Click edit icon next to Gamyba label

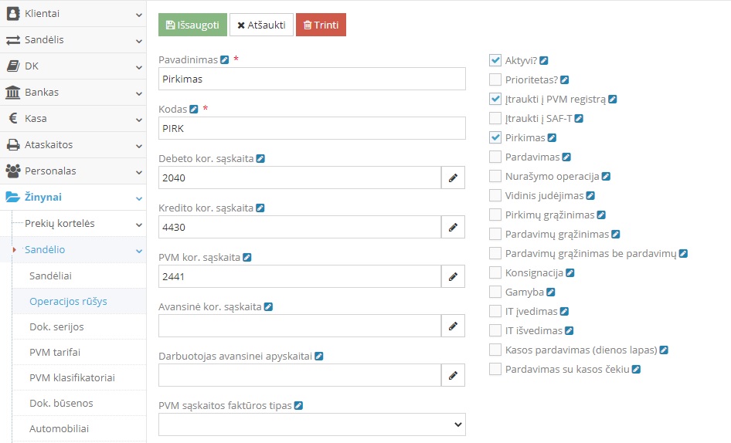(x=551, y=293)
